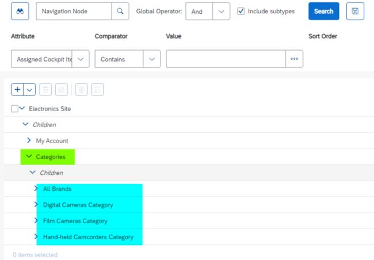Click the save query disk icon
The width and height of the screenshot is (374, 260).
[355, 11]
